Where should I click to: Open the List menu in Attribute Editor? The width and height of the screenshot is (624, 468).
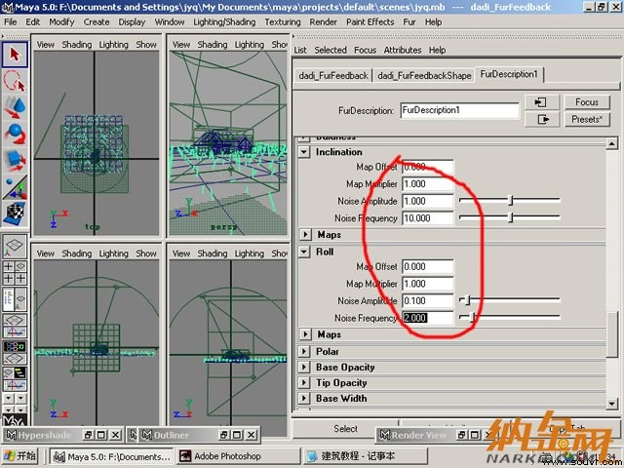(x=300, y=50)
